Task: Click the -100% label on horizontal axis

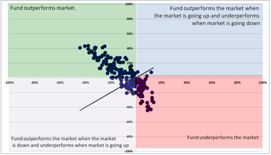Action: tap(9, 83)
